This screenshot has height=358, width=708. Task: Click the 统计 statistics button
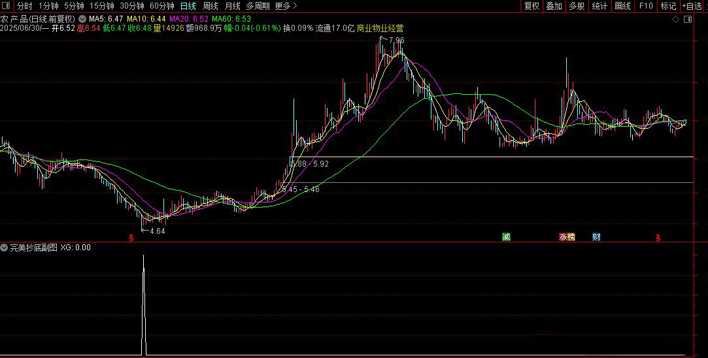[599, 6]
